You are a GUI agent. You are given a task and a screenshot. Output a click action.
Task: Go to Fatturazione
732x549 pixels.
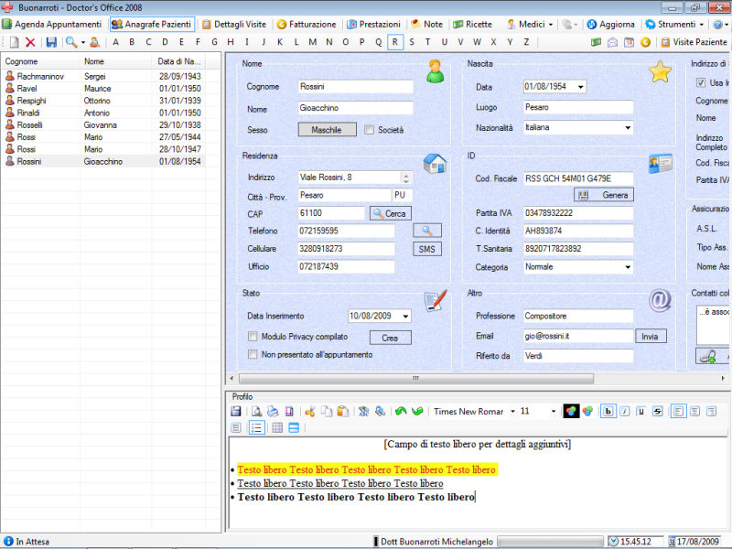(x=307, y=25)
